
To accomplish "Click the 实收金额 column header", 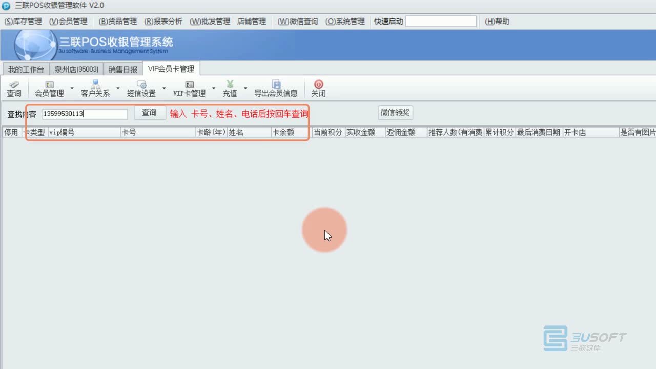I will pos(365,132).
